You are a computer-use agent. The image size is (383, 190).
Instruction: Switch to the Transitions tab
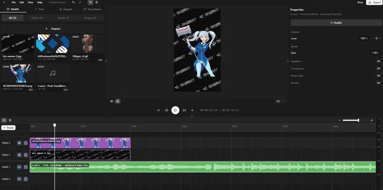pyautogui.click(x=92, y=9)
